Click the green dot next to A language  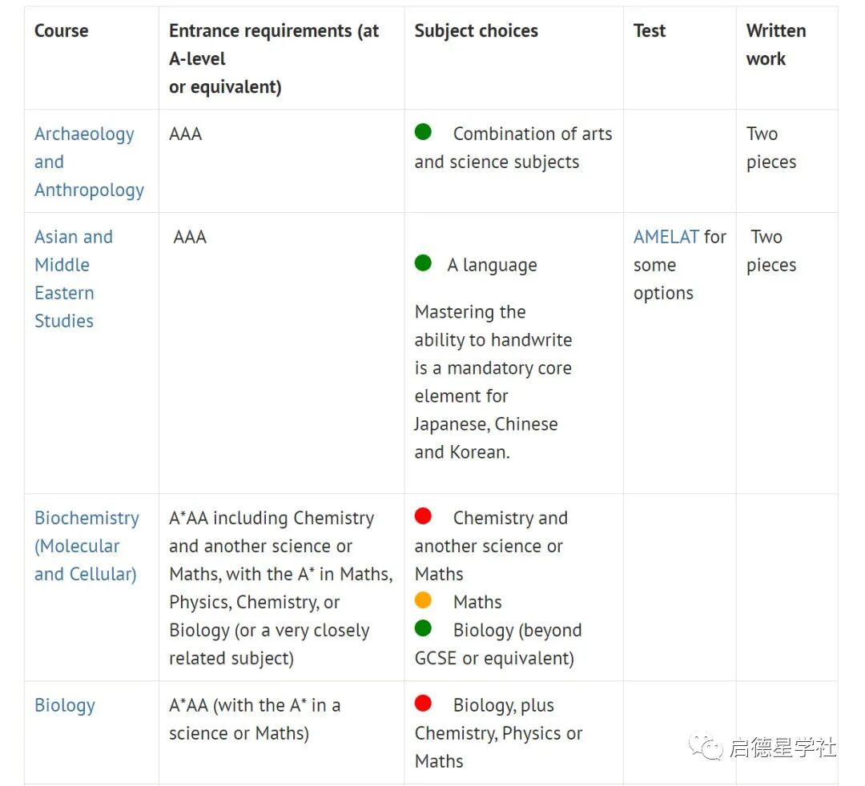click(x=423, y=263)
